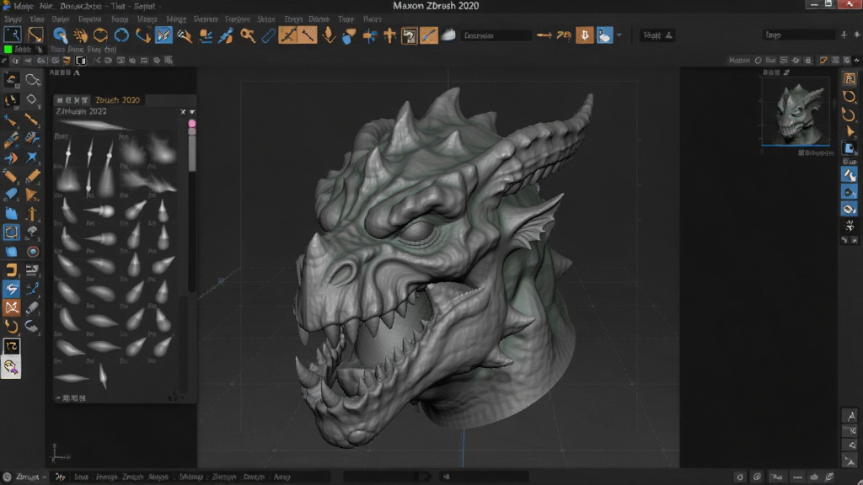Select the blue outlined ruler tool icon
863x485 pixels.
pyautogui.click(x=268, y=35)
